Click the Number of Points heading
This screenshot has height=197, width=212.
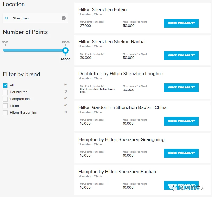tap(25, 32)
